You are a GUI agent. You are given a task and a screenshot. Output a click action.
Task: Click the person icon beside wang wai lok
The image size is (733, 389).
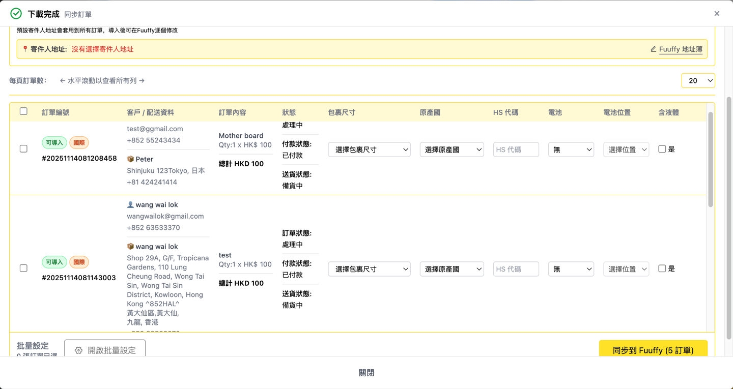coord(130,205)
